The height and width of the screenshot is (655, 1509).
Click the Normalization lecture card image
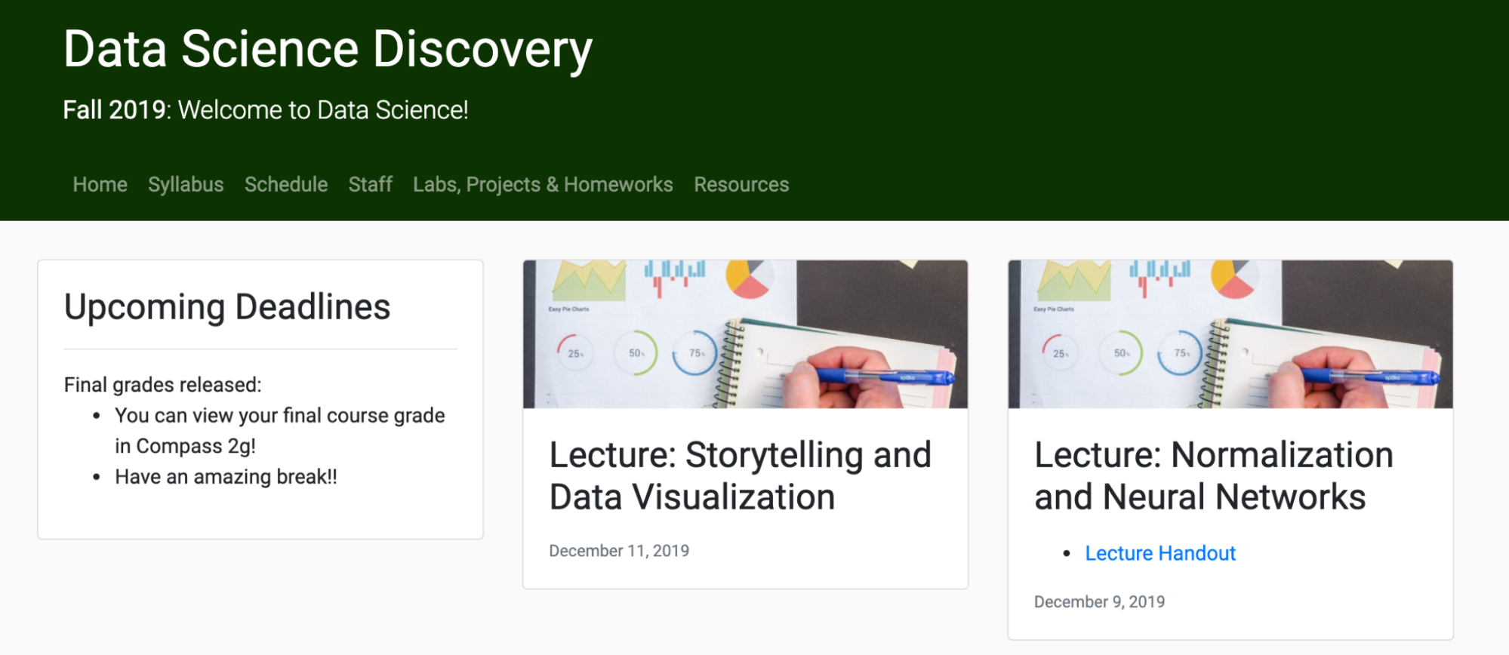coord(1230,334)
